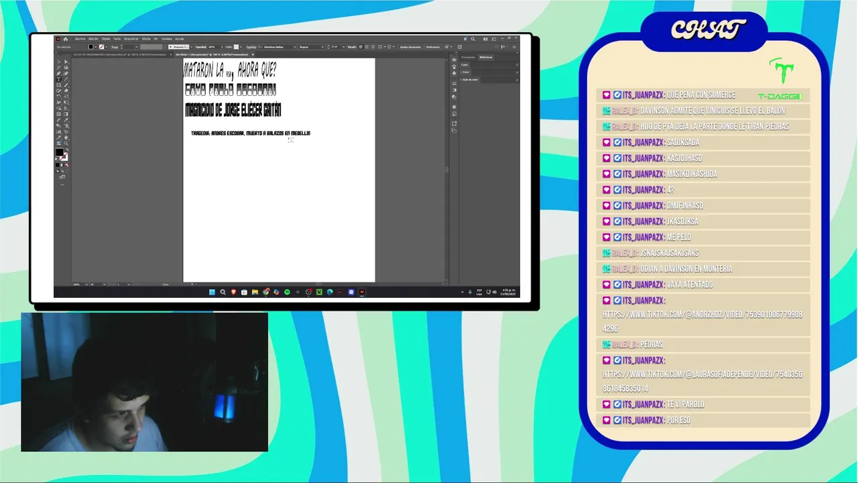Click the Ajustar documento button

(410, 47)
